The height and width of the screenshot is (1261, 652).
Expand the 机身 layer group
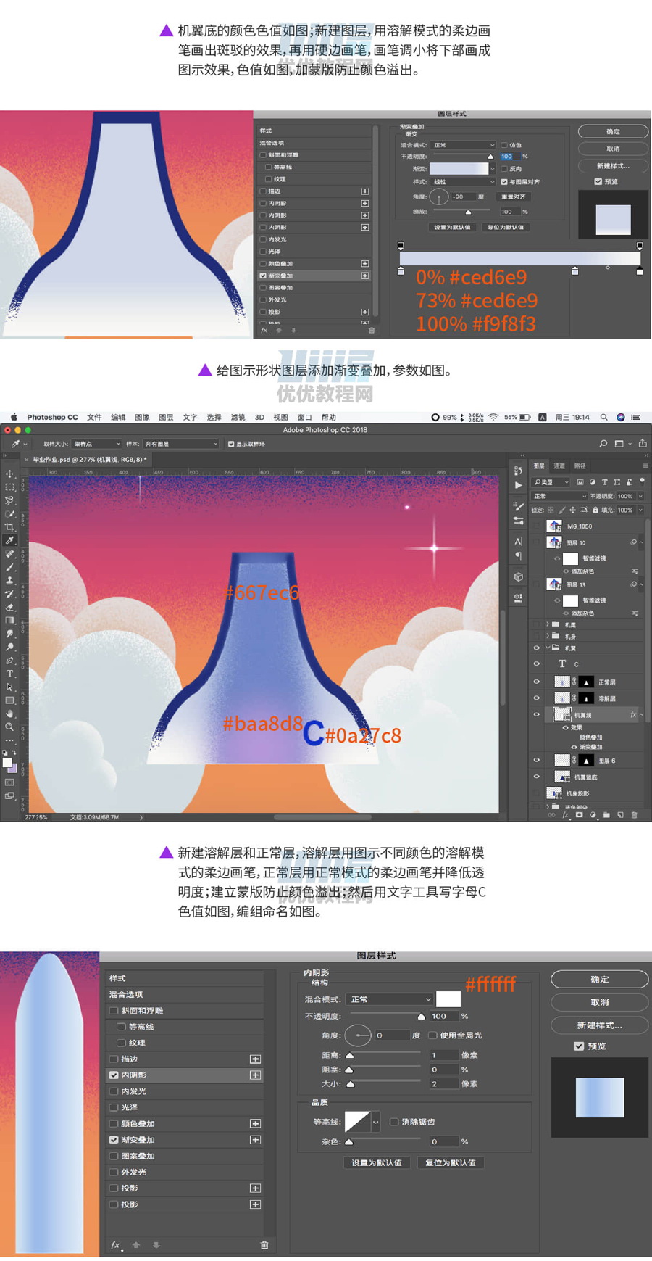[x=548, y=635]
